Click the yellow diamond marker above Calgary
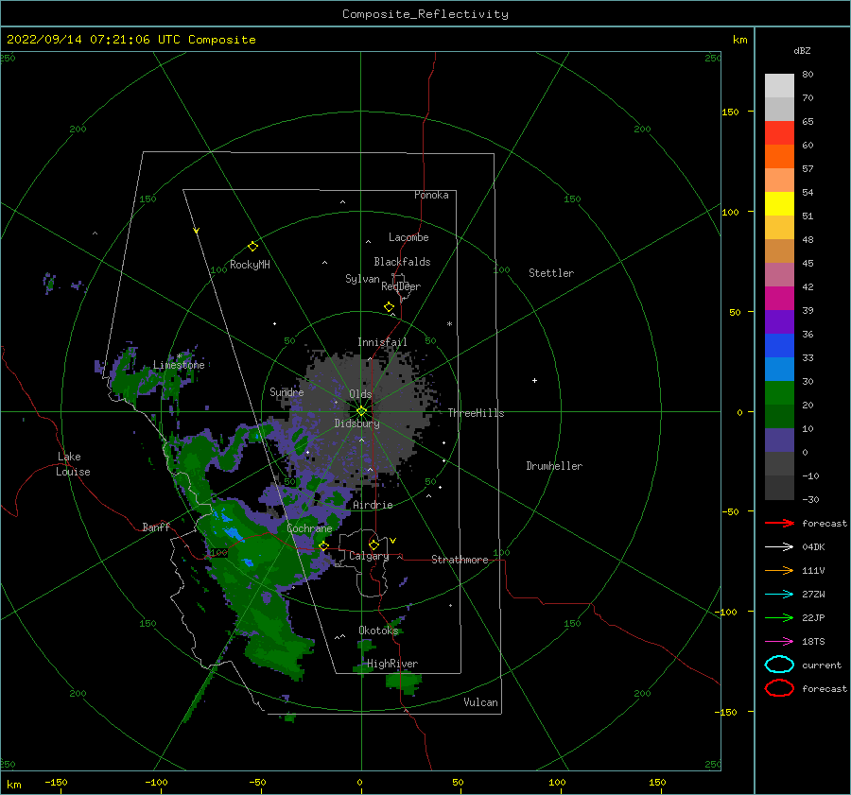The height and width of the screenshot is (795, 851). (x=373, y=544)
